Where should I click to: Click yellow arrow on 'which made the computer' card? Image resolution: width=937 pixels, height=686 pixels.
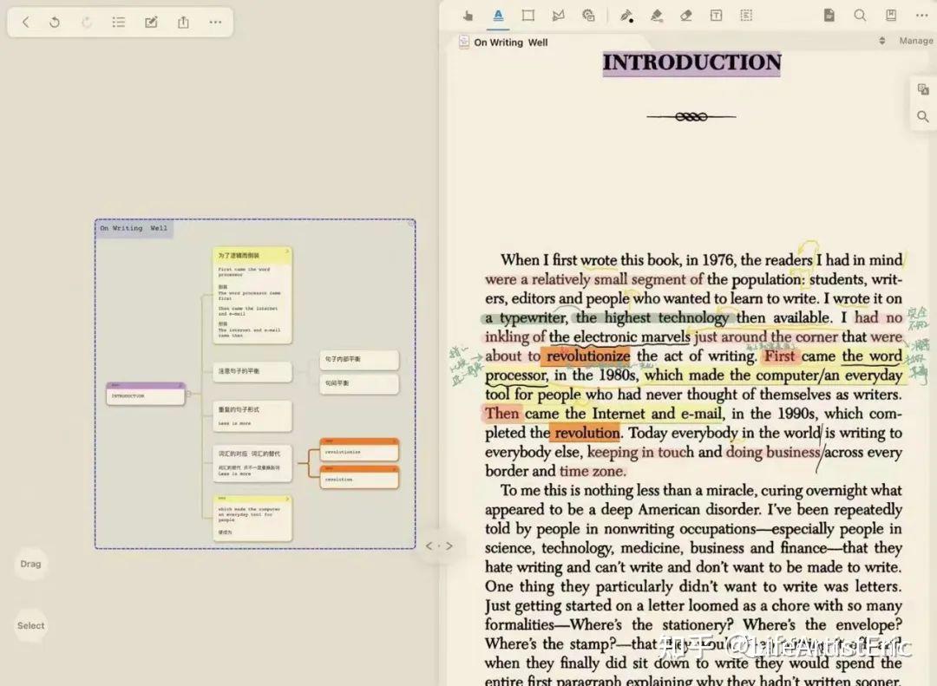click(x=287, y=499)
